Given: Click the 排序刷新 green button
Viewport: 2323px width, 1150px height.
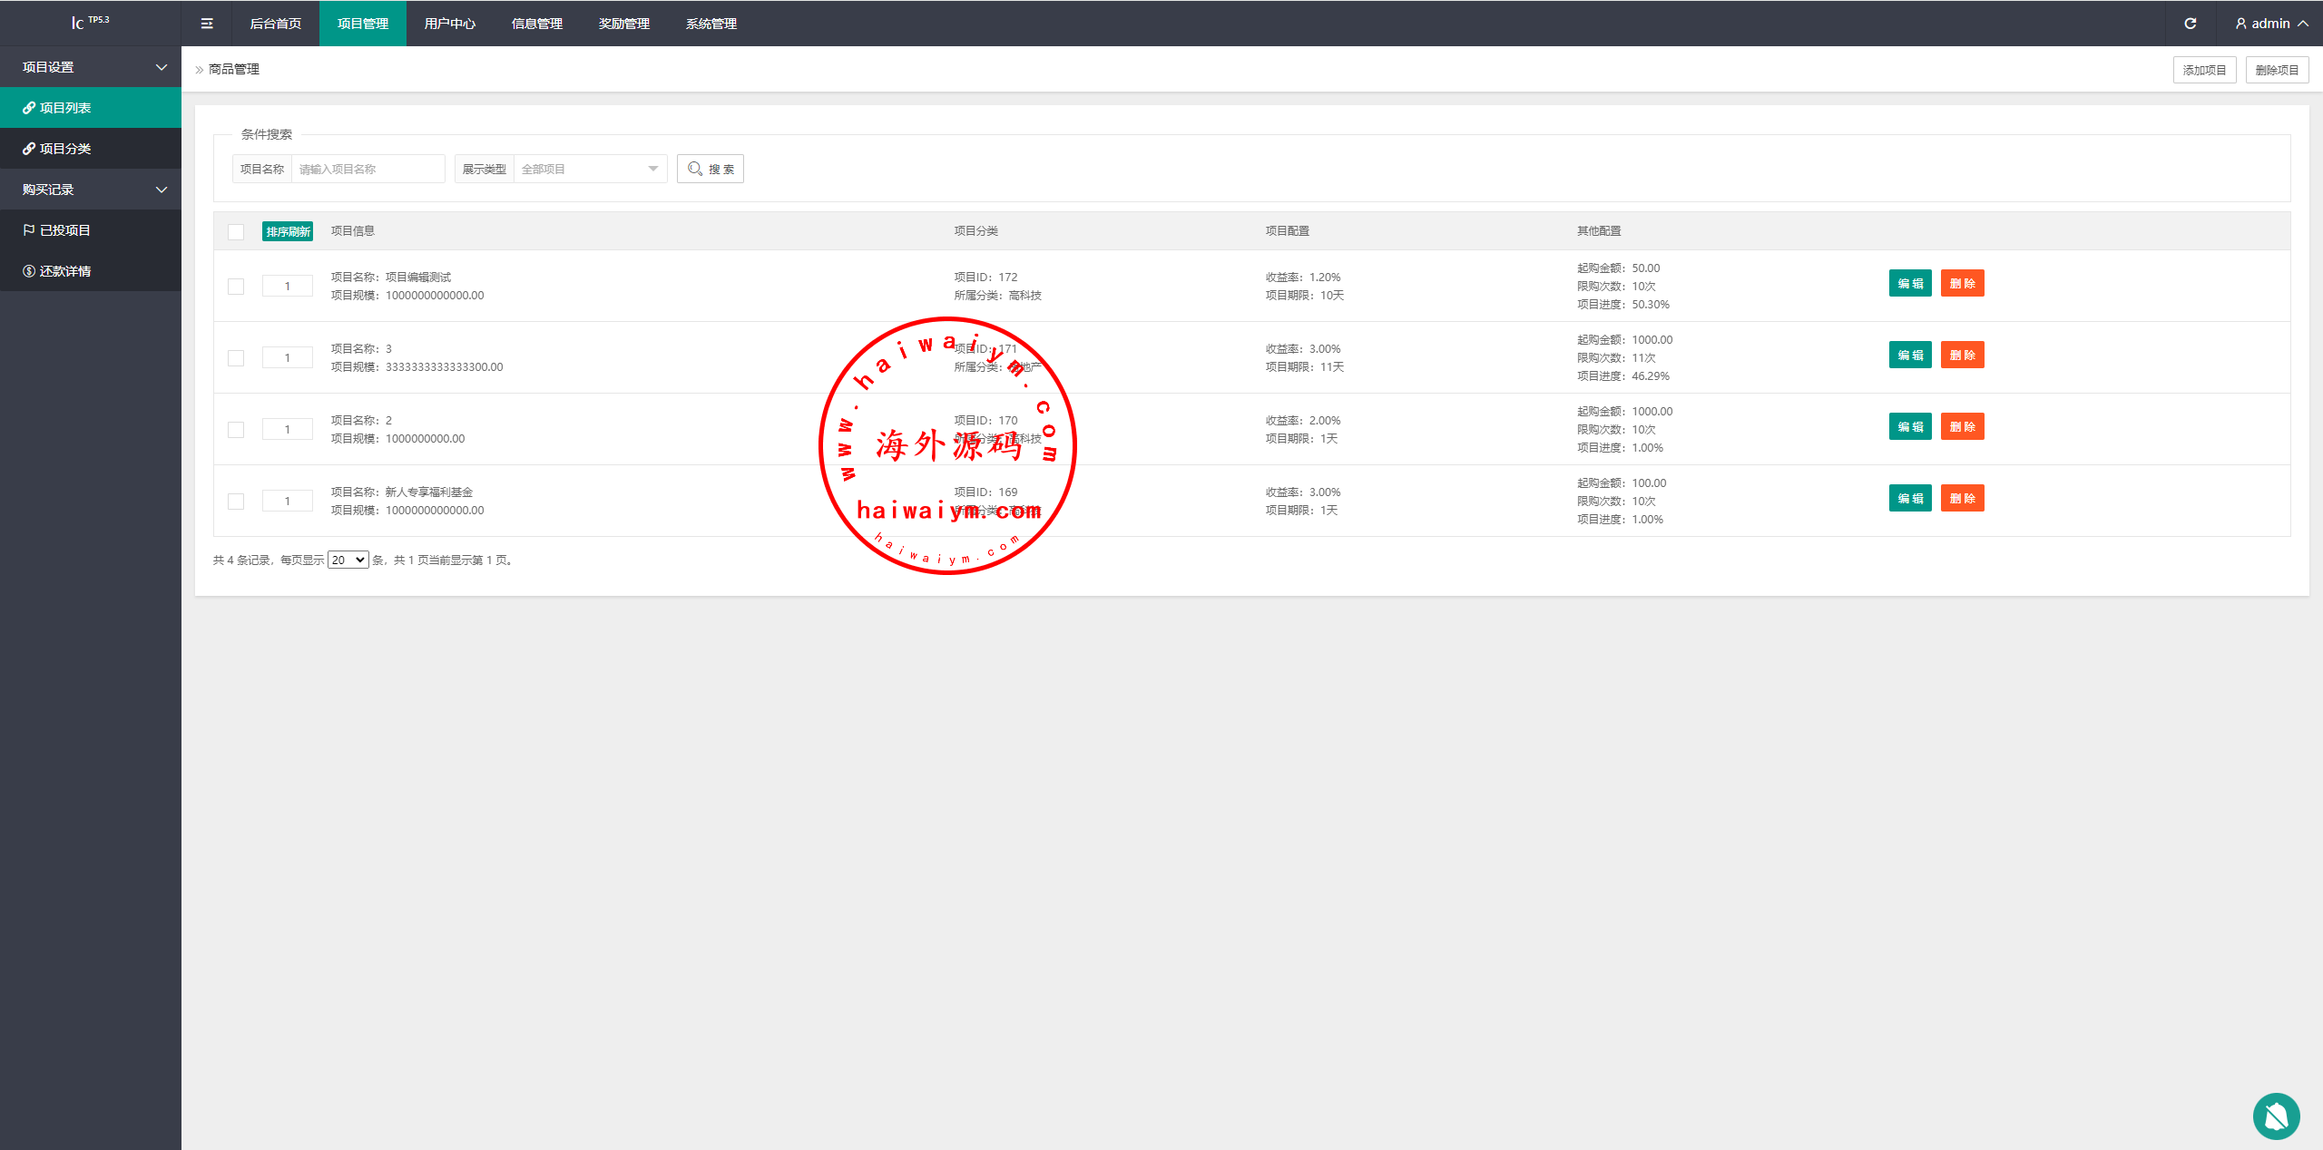Looking at the screenshot, I should pyautogui.click(x=288, y=232).
